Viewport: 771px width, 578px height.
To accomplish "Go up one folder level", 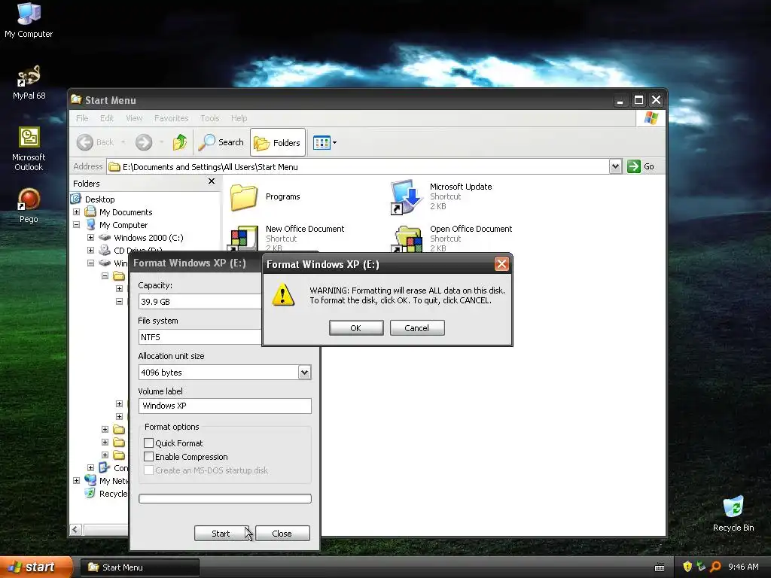I will click(x=180, y=142).
